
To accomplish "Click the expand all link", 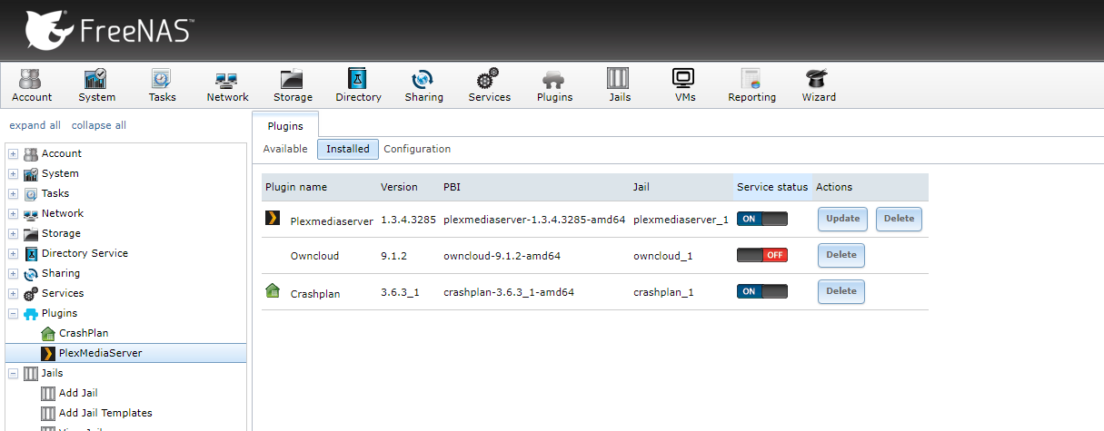I will (35, 125).
